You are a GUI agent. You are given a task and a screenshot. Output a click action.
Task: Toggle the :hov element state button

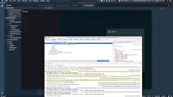tap(134, 44)
